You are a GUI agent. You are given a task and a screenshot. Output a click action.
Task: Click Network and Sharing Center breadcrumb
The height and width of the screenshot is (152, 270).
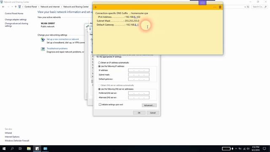(x=76, y=7)
